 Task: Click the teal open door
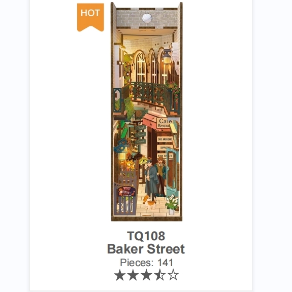point(172,173)
